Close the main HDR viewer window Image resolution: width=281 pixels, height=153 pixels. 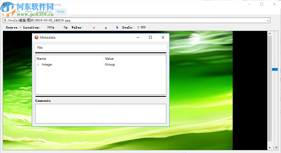coord(274,4)
